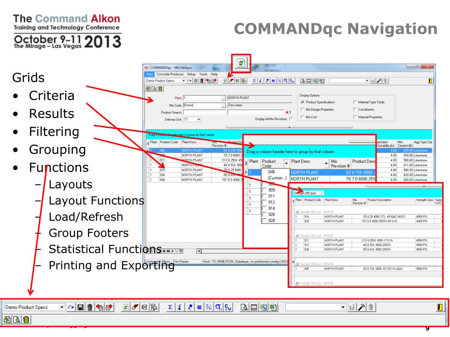This screenshot has width=450, height=337.
Task: Choose (All) in the Product Code filter list
Action: pos(271,172)
